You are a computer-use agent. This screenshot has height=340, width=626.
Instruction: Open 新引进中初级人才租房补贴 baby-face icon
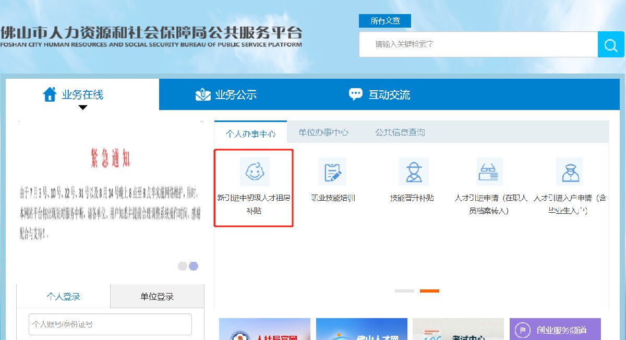tap(254, 172)
